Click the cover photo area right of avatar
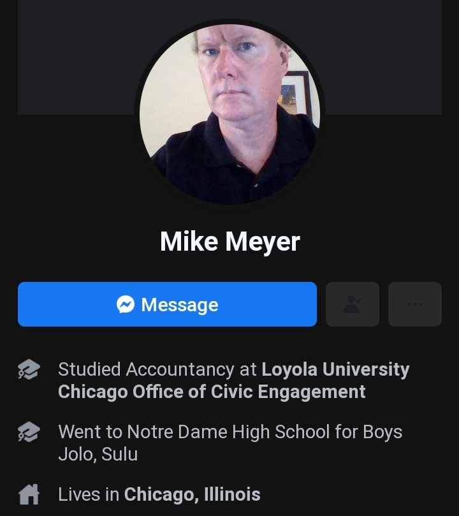The height and width of the screenshot is (516, 459). pyautogui.click(x=383, y=57)
